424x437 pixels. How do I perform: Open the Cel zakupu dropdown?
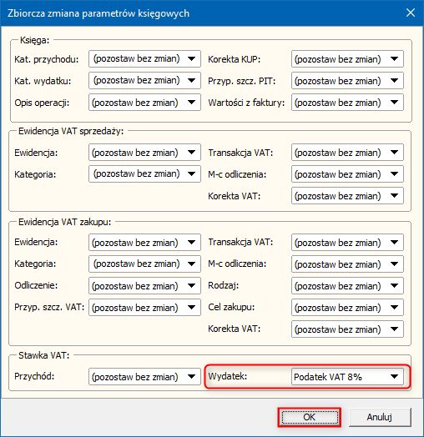(x=347, y=308)
